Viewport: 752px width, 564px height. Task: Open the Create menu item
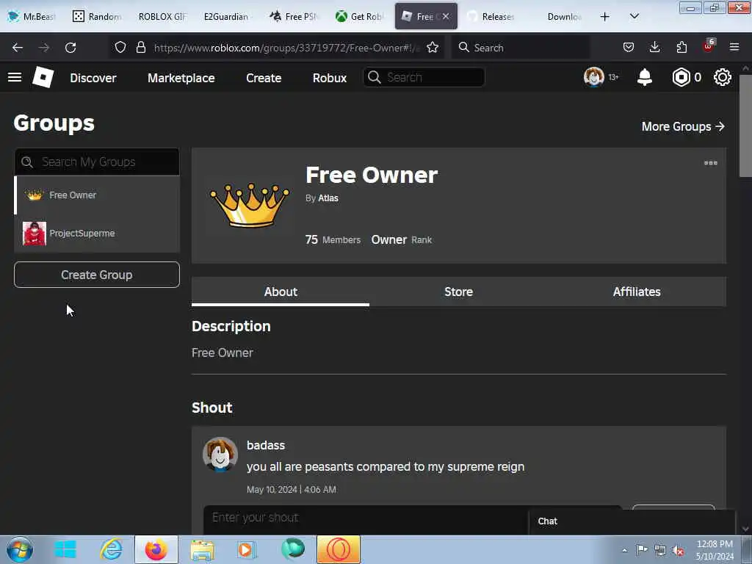pyautogui.click(x=264, y=78)
